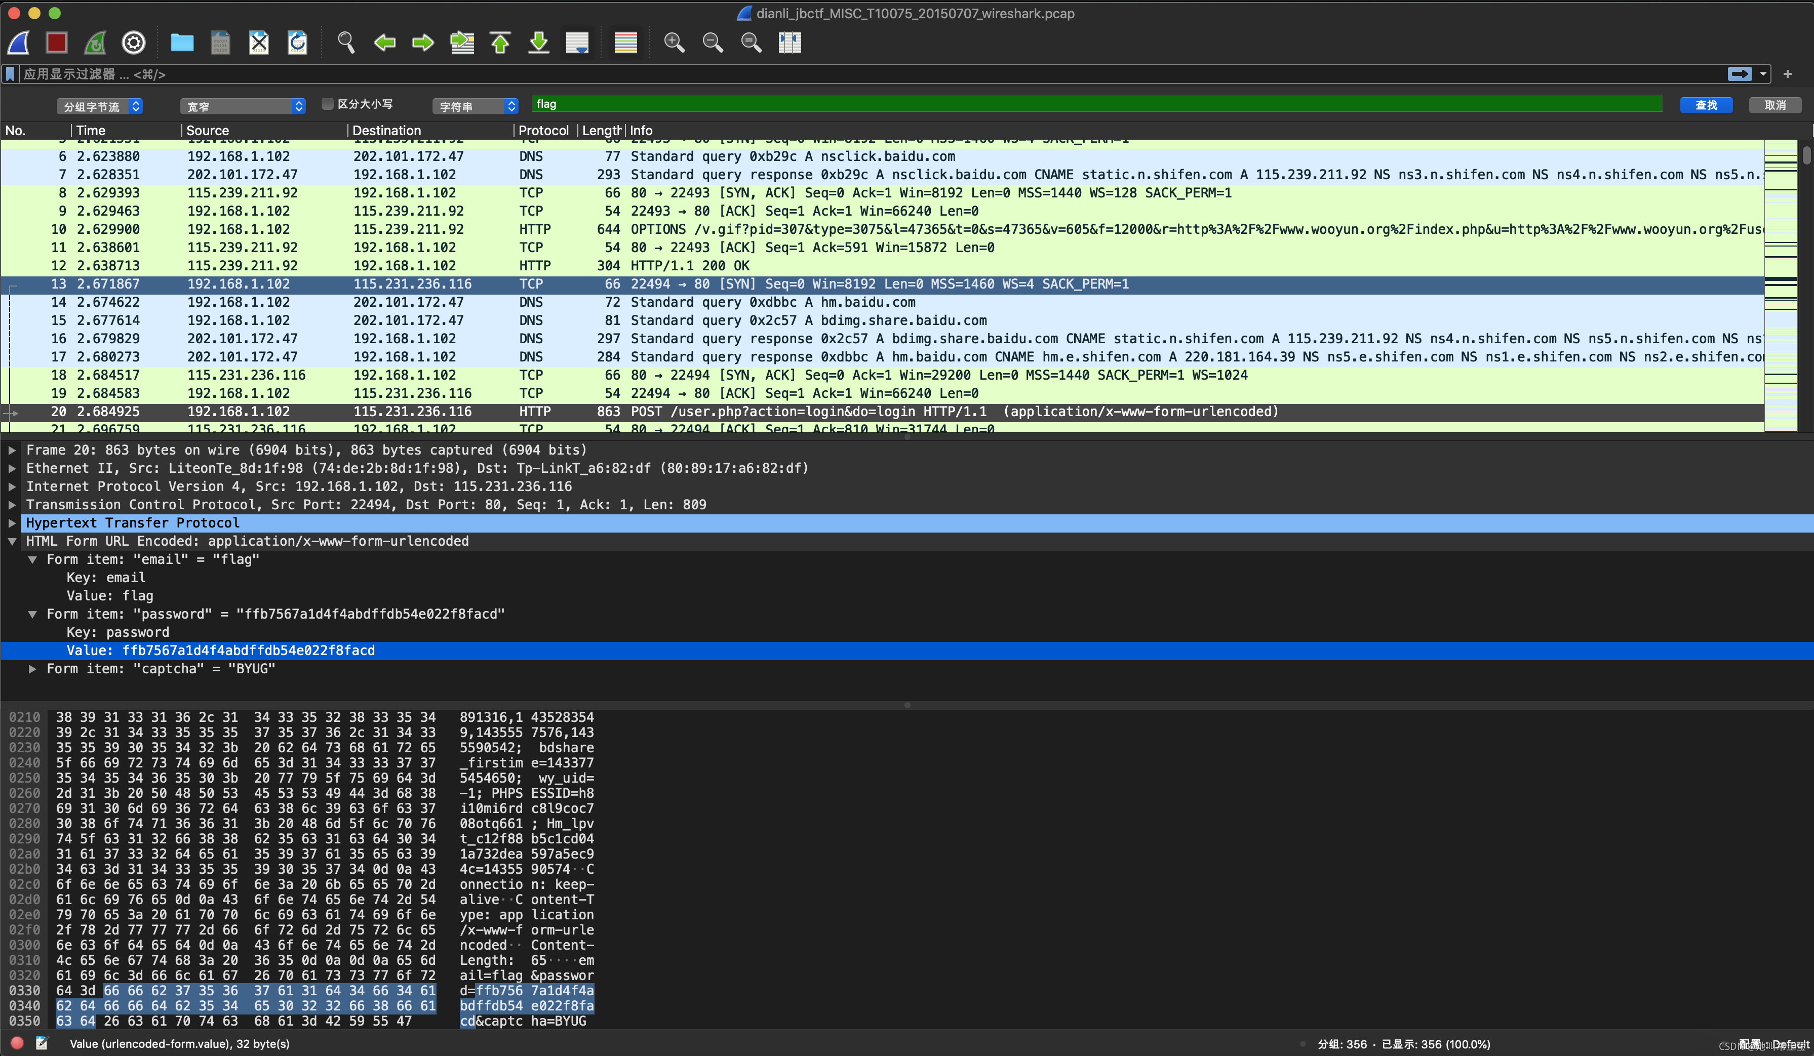Image resolution: width=1814 pixels, height=1056 pixels.
Task: Select packet 14 hm.baidu.com DNS query
Action: coord(882,302)
